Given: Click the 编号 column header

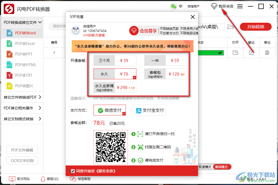Looking at the screenshot, I should click(54, 43).
